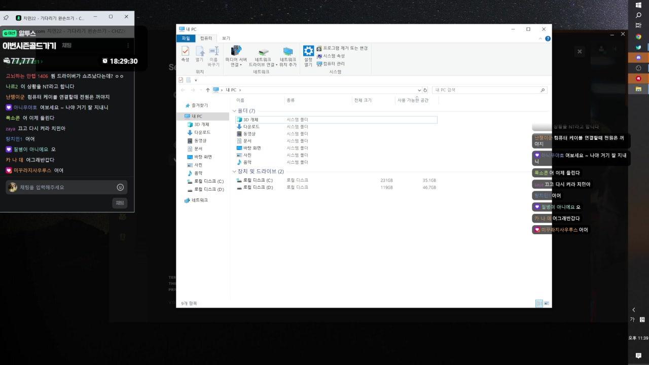
Task: Open the 보기 (View) ribbon tab
Action: pyautogui.click(x=226, y=39)
